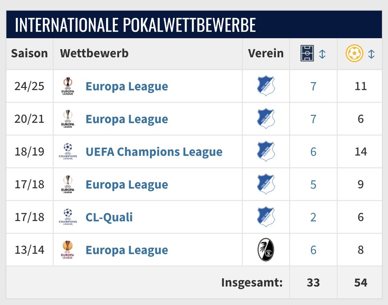Click Hoffenheim crest in 24/25 row
The height and width of the screenshot is (305, 388).
tap(266, 86)
